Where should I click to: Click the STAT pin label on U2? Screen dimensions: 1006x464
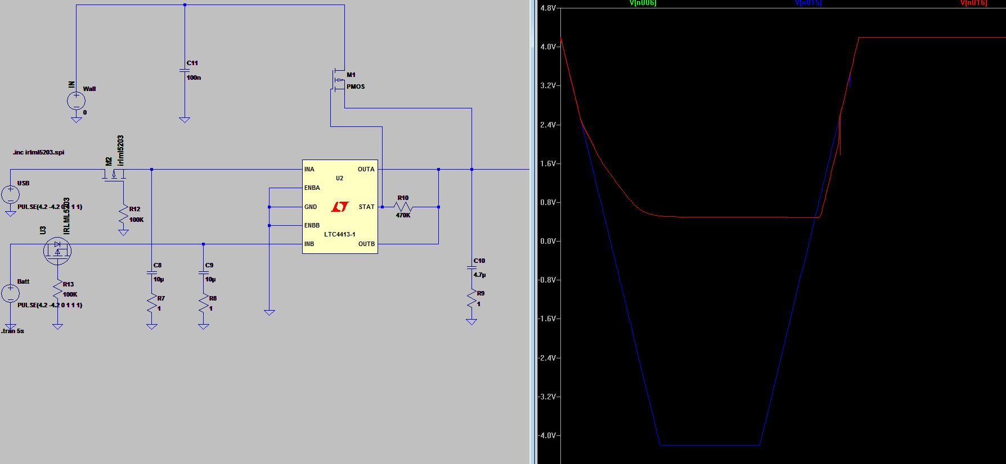tap(366, 207)
